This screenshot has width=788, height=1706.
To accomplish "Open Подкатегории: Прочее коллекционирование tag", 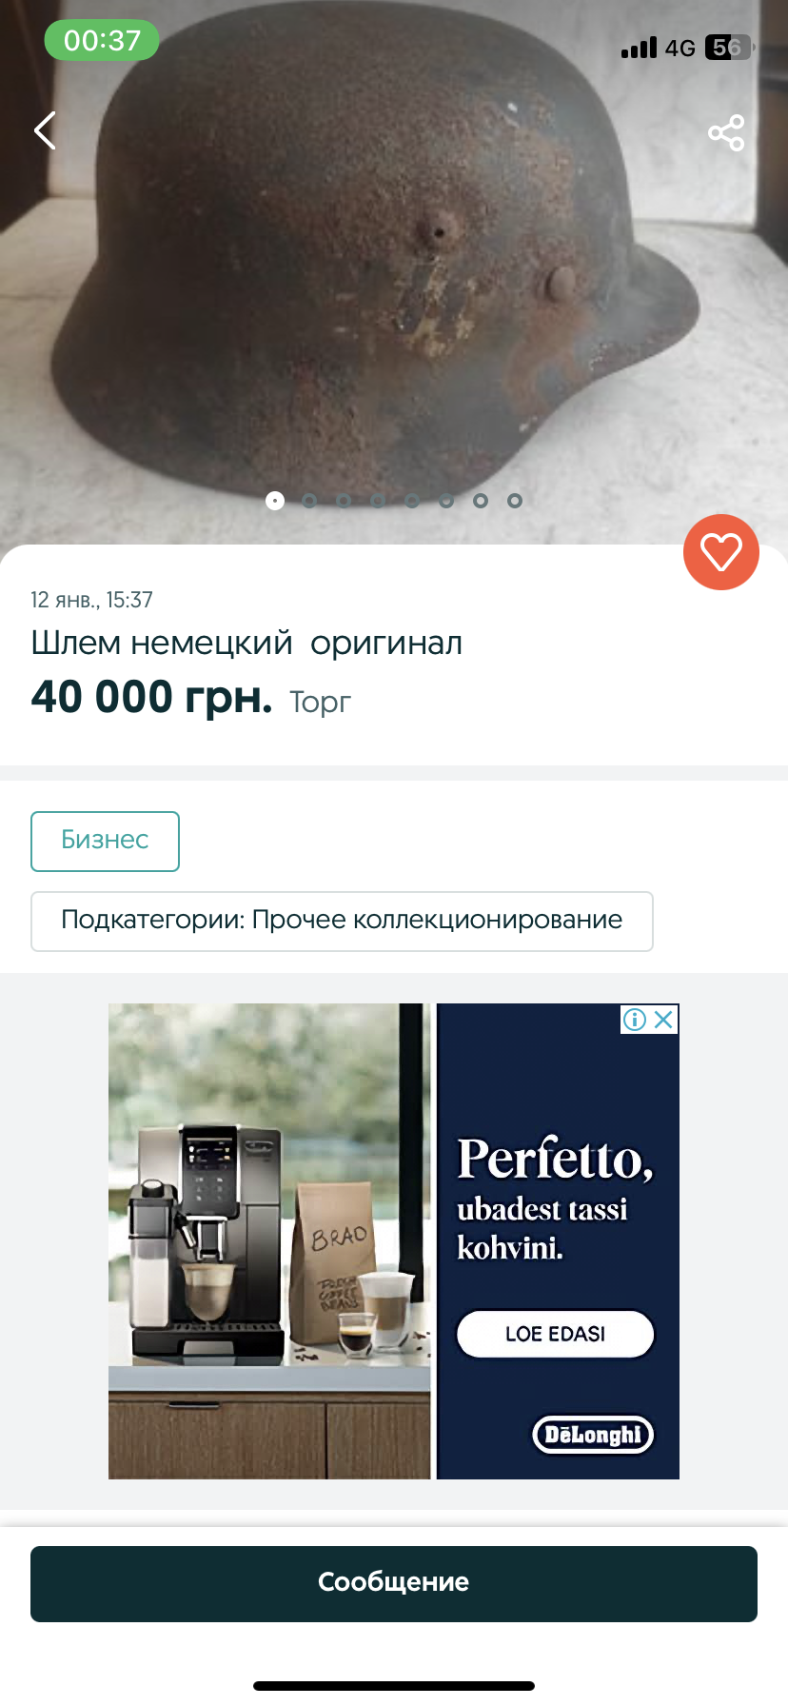I will pyautogui.click(x=342, y=922).
